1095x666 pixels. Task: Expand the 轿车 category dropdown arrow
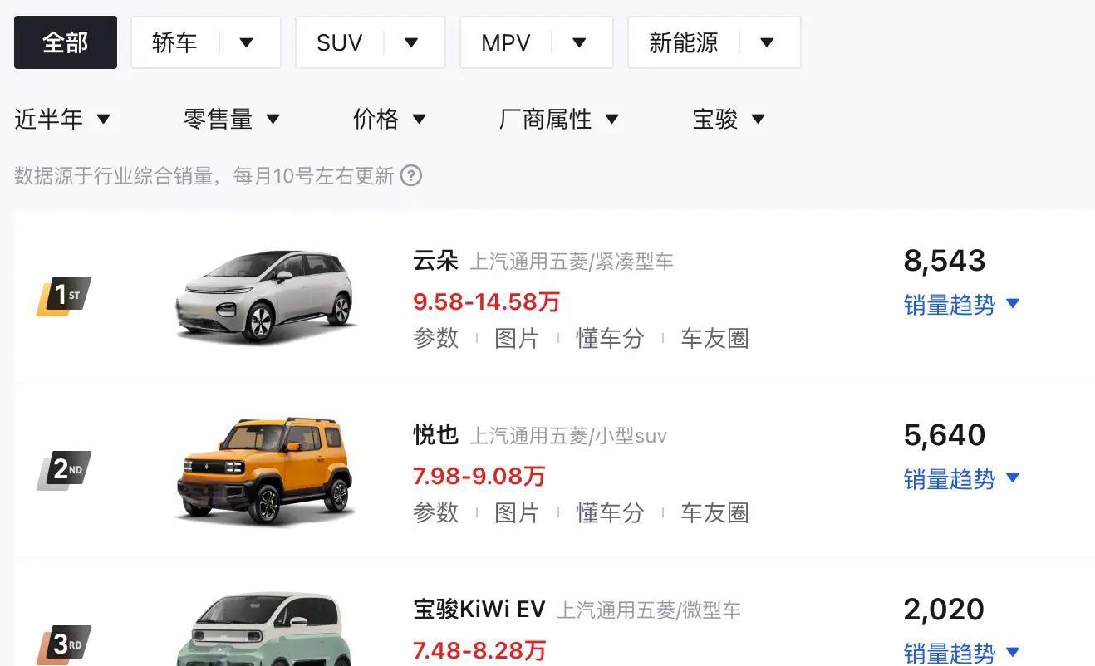point(247,42)
